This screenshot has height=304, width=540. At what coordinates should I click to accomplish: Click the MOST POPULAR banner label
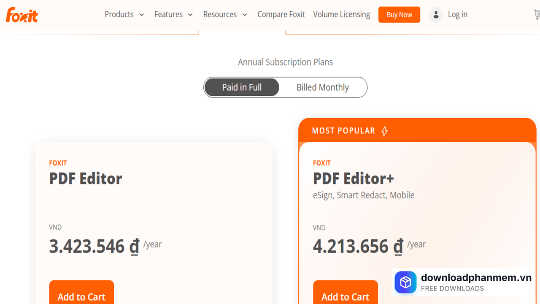coord(343,131)
